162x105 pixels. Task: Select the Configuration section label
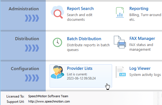click(x=25, y=69)
